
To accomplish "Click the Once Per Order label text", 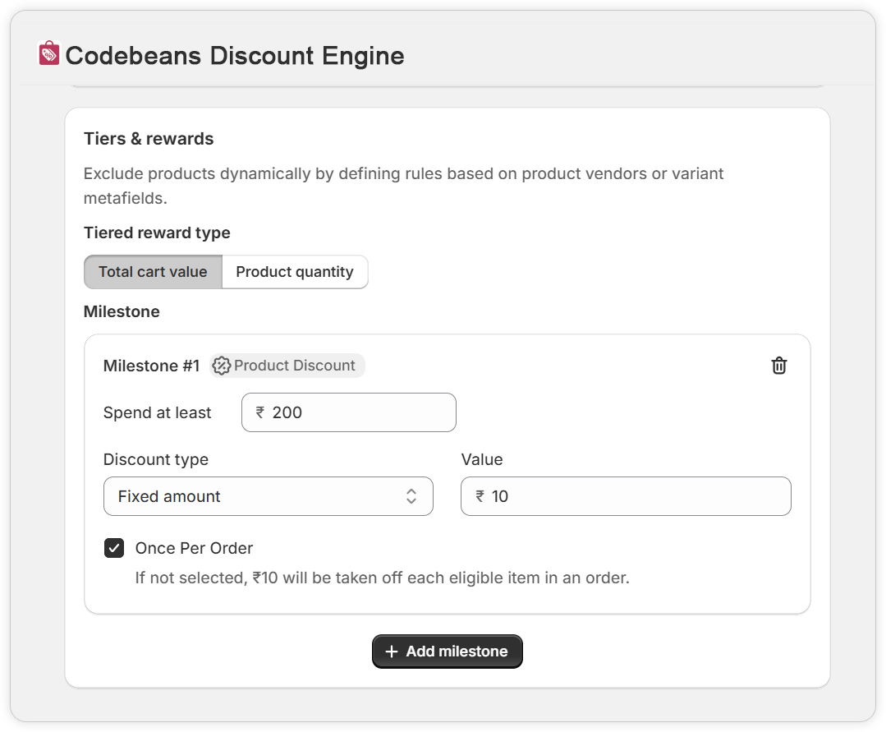I will tap(194, 548).
